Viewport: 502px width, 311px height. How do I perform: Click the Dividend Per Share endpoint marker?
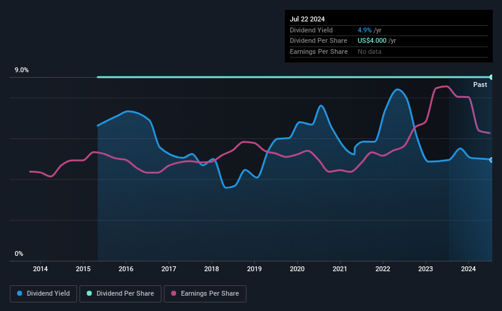[492, 77]
